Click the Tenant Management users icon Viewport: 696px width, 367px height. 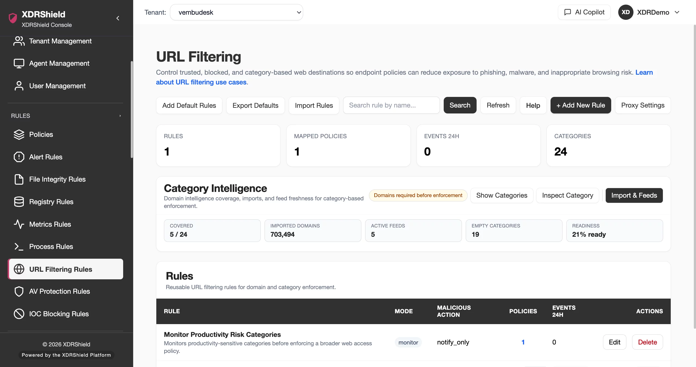19,41
